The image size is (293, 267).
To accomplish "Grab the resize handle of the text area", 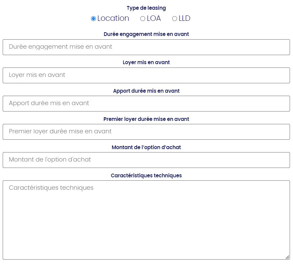I will tap(287, 257).
